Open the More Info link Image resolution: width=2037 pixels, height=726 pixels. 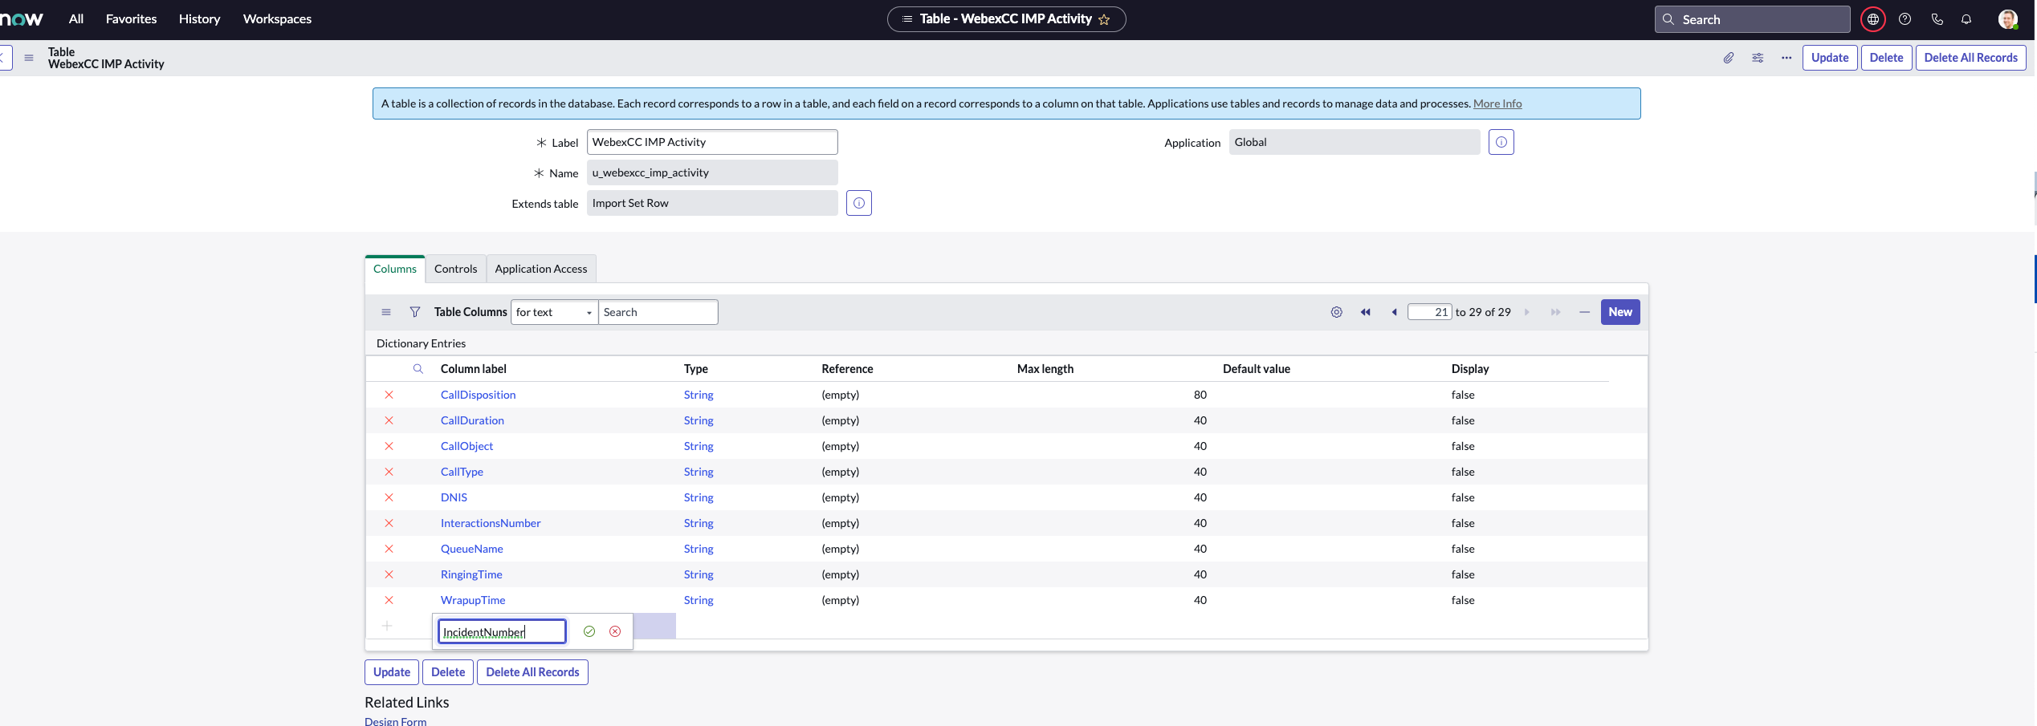(1497, 103)
